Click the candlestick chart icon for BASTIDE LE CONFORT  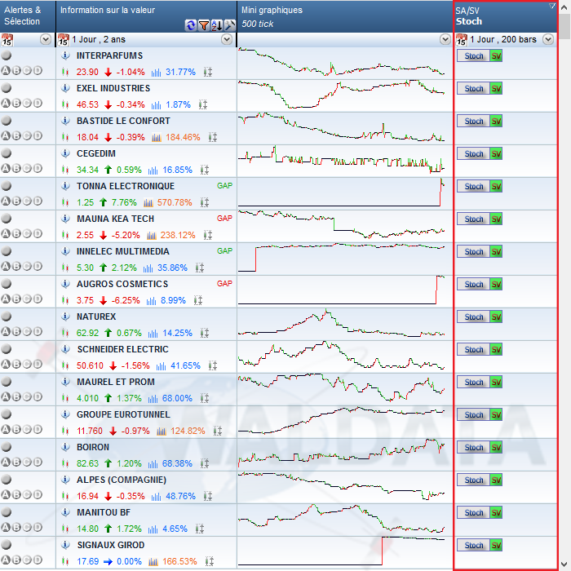pos(65,137)
